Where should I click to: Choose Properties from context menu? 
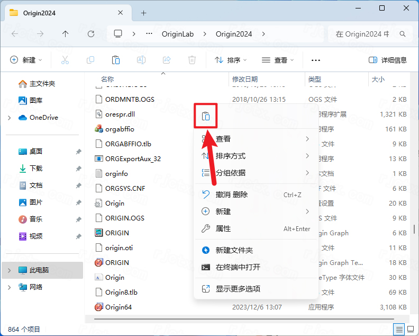pos(223,228)
